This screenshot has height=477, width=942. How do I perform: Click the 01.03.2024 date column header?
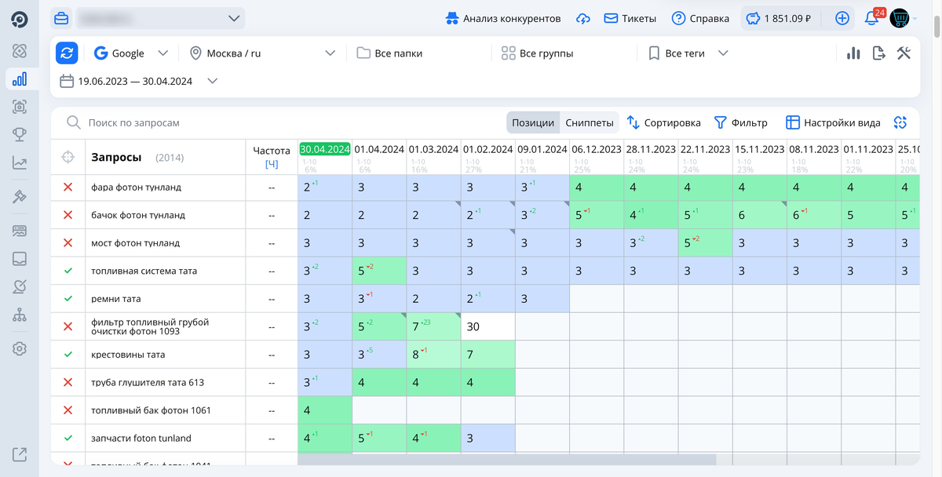coord(433,149)
